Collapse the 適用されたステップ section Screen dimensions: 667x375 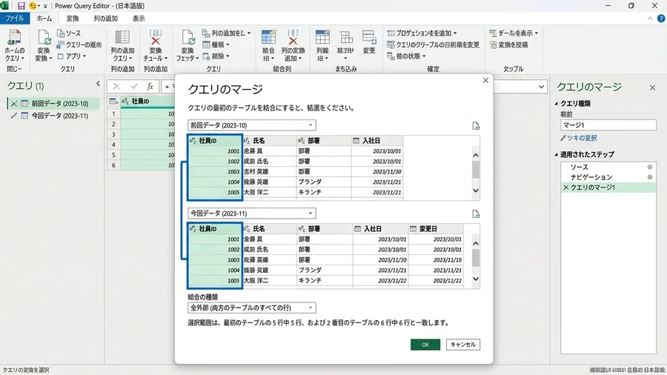[x=557, y=154]
